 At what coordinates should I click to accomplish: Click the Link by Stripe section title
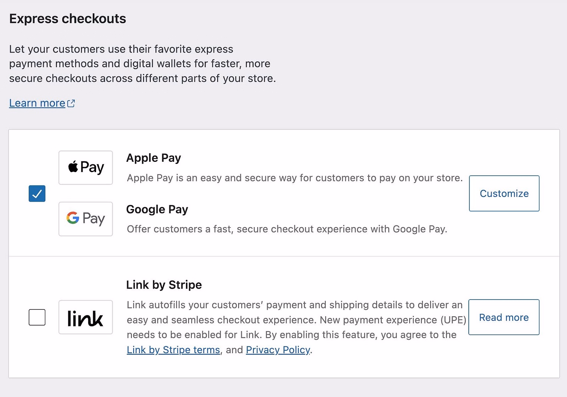coord(164,285)
